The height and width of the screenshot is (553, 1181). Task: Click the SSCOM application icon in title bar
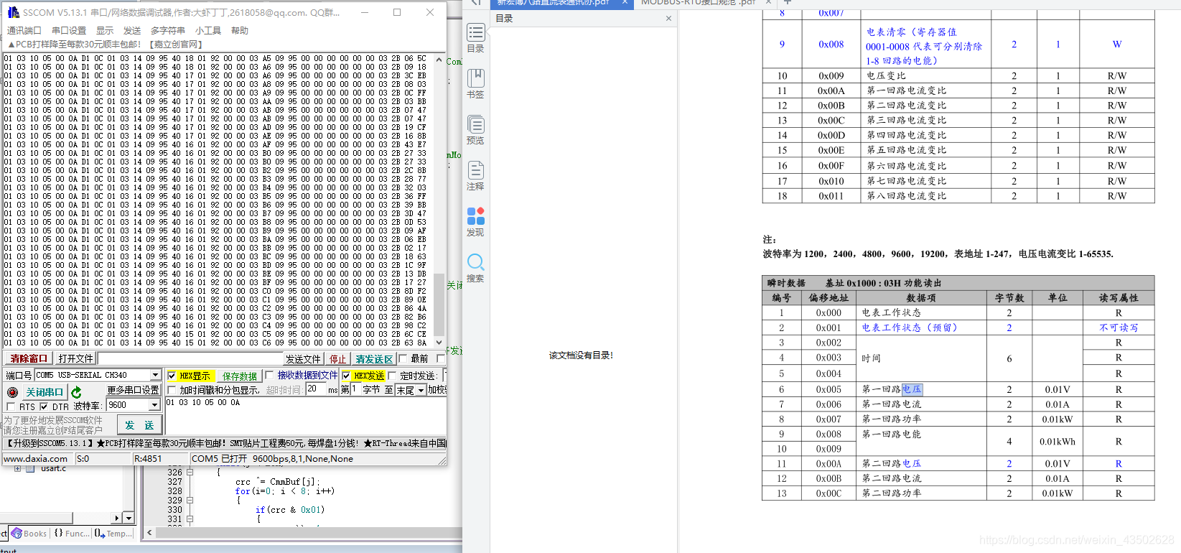coord(13,12)
